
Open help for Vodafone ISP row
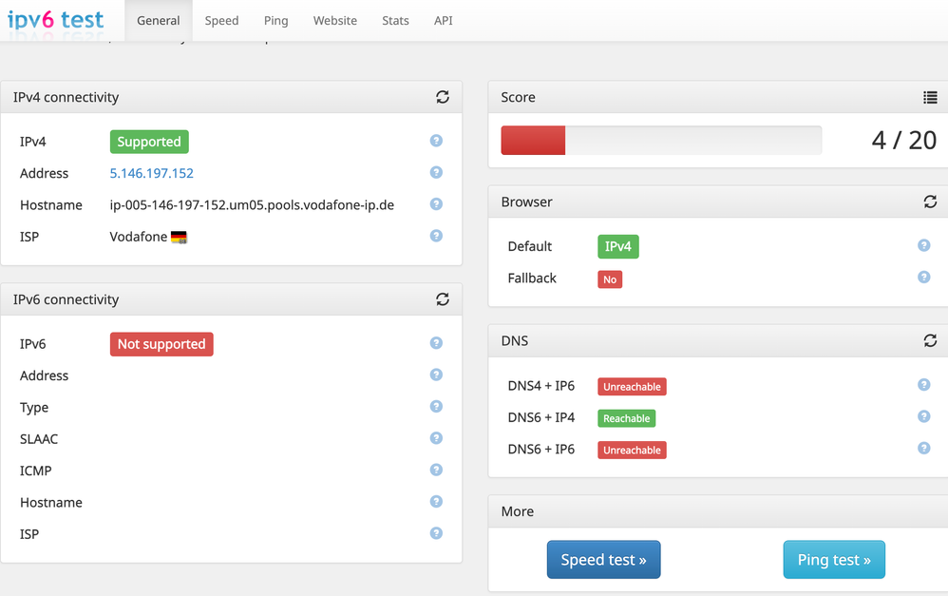436,236
